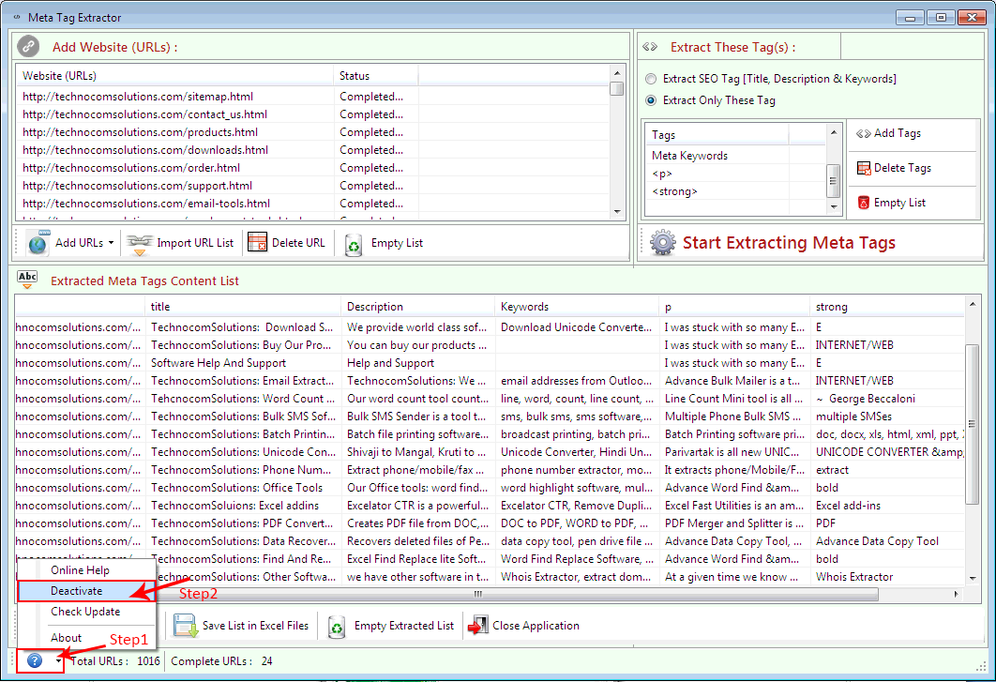The image size is (996, 682).
Task: Select the downloads.html URL row
Action: tap(312, 150)
